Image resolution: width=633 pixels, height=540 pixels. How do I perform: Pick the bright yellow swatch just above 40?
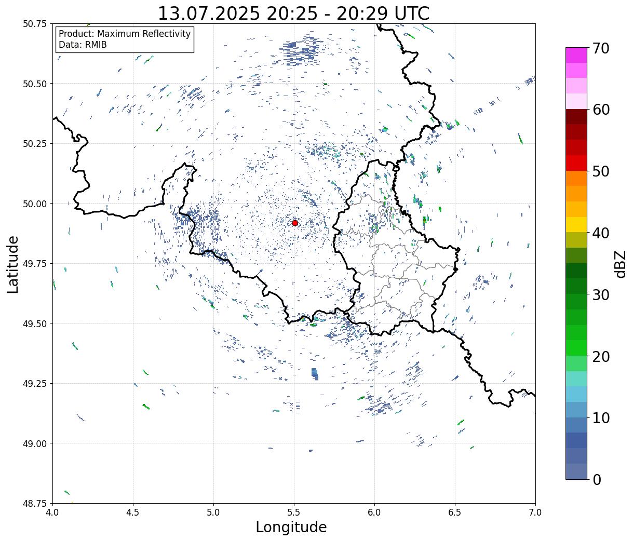[x=576, y=224]
